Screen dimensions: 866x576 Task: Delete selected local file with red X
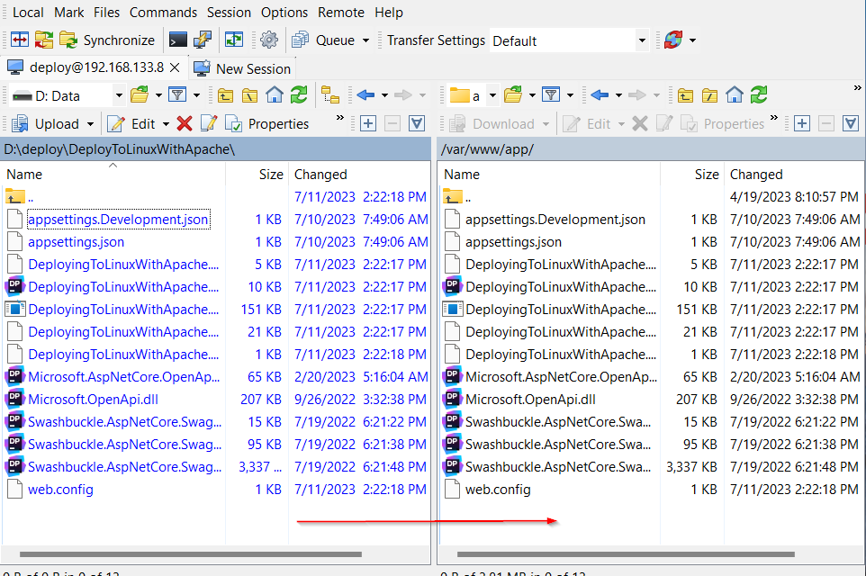(x=185, y=124)
